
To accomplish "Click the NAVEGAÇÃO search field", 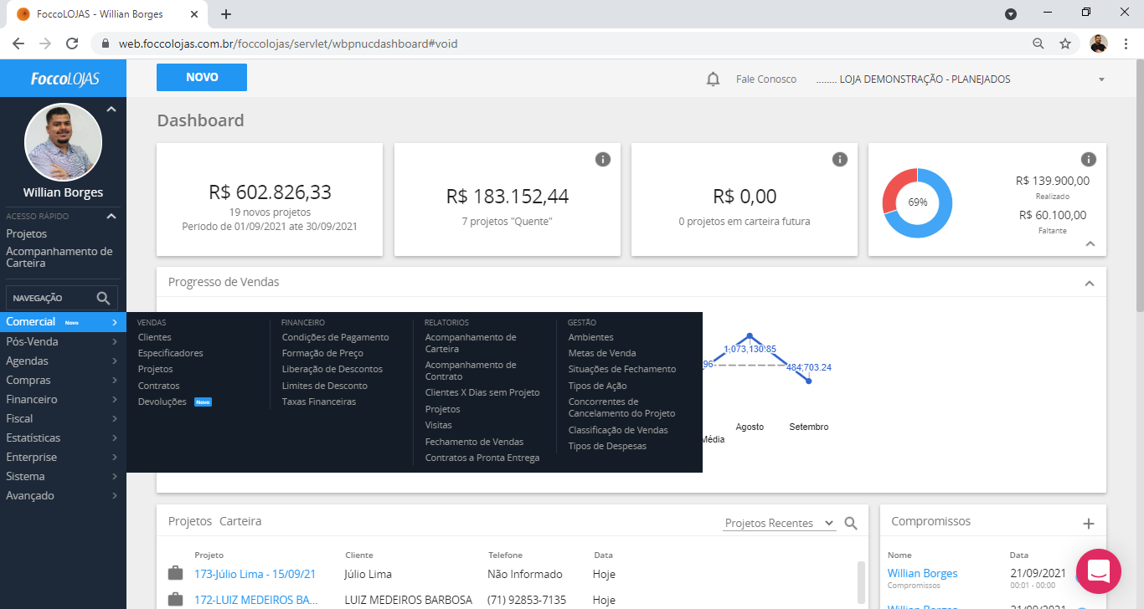I will tap(50, 298).
